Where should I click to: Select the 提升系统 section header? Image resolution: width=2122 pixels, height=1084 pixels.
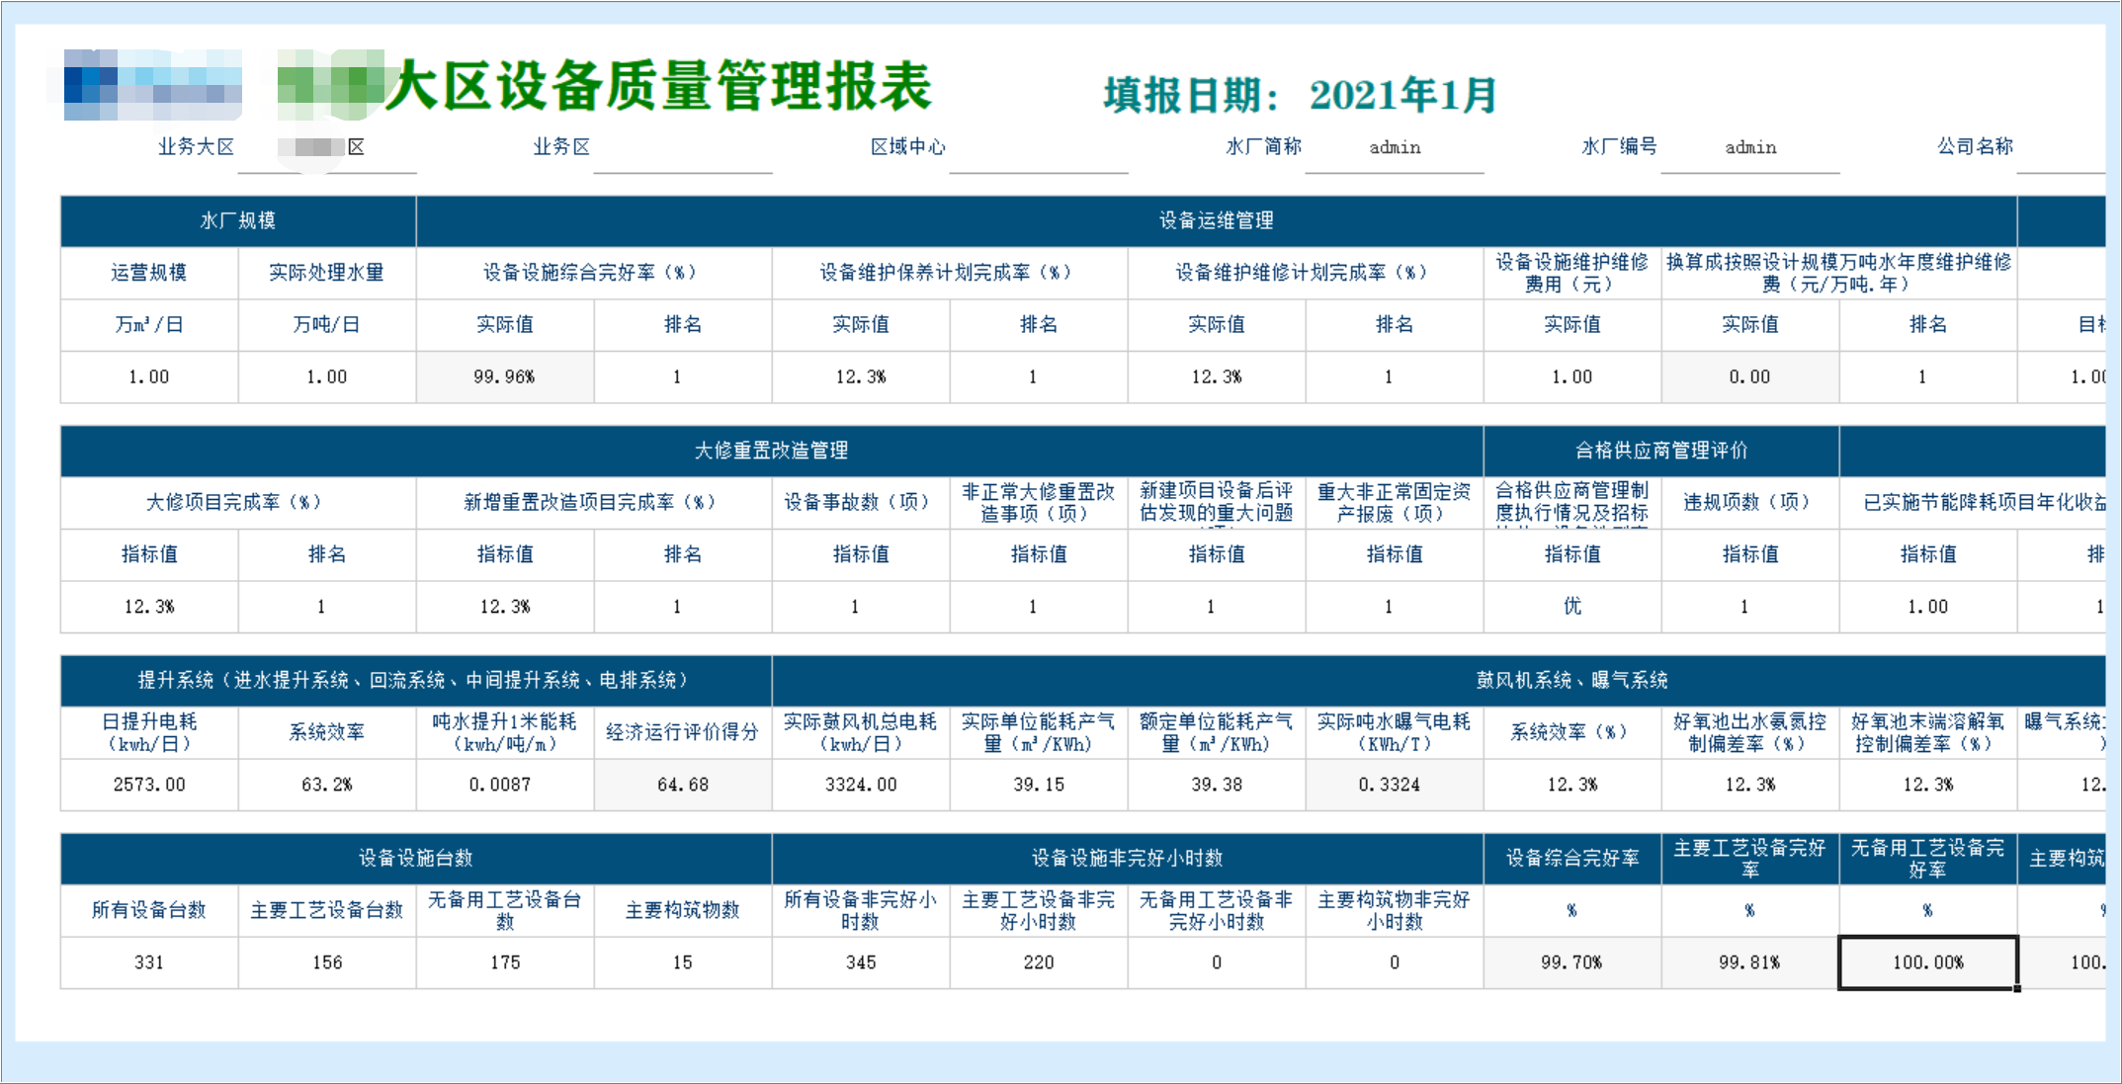(x=416, y=680)
